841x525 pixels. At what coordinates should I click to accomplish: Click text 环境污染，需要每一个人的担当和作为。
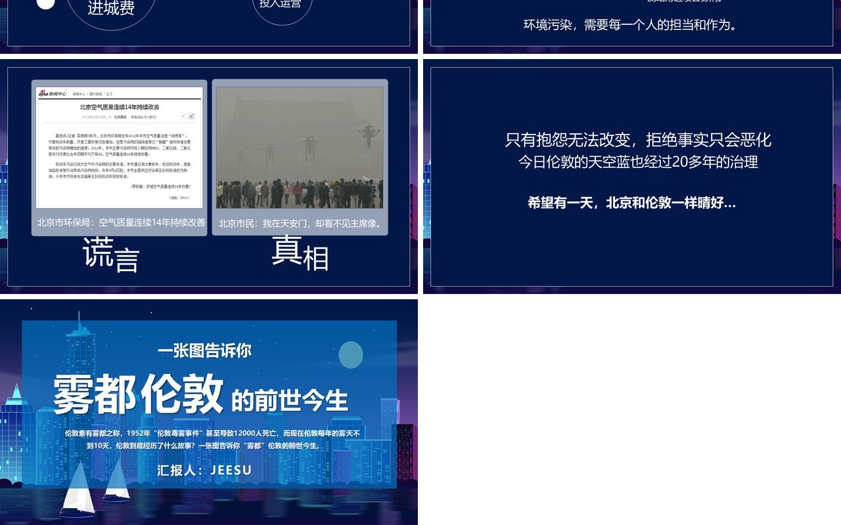pyautogui.click(x=631, y=25)
